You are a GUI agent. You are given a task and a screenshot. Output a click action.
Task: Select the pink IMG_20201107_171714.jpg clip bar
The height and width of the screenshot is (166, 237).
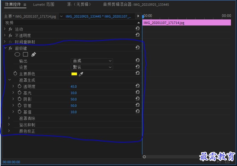pos(187,23)
